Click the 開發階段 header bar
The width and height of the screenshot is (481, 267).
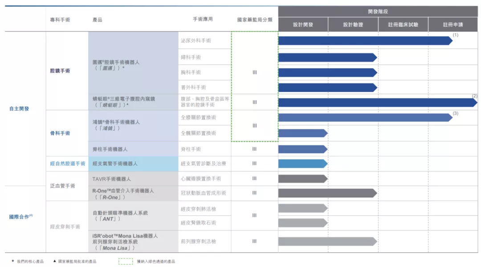click(378, 12)
